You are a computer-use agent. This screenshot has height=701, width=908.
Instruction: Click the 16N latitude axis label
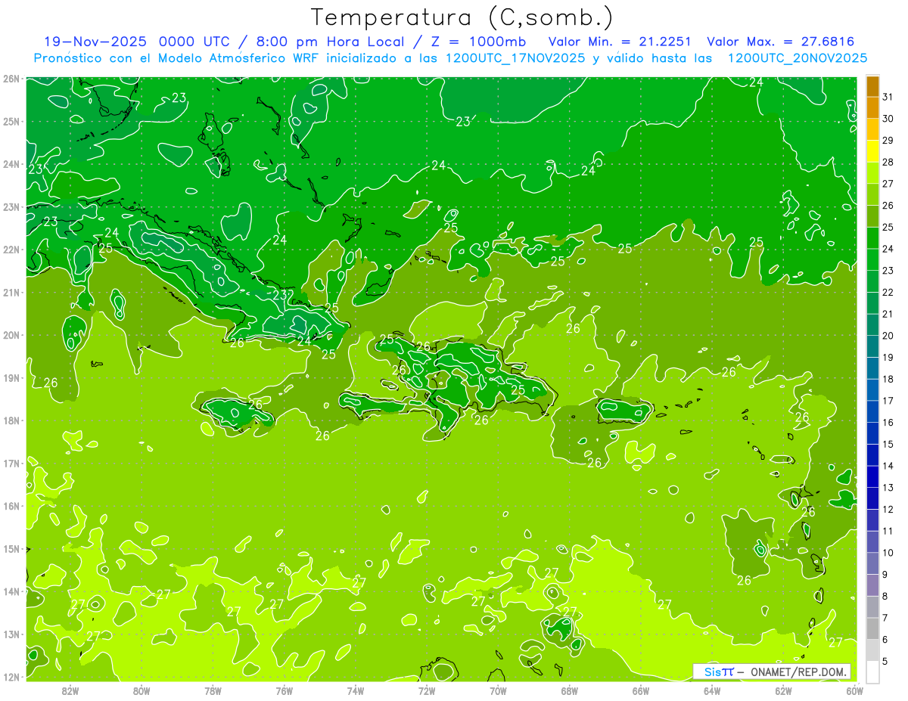11,506
